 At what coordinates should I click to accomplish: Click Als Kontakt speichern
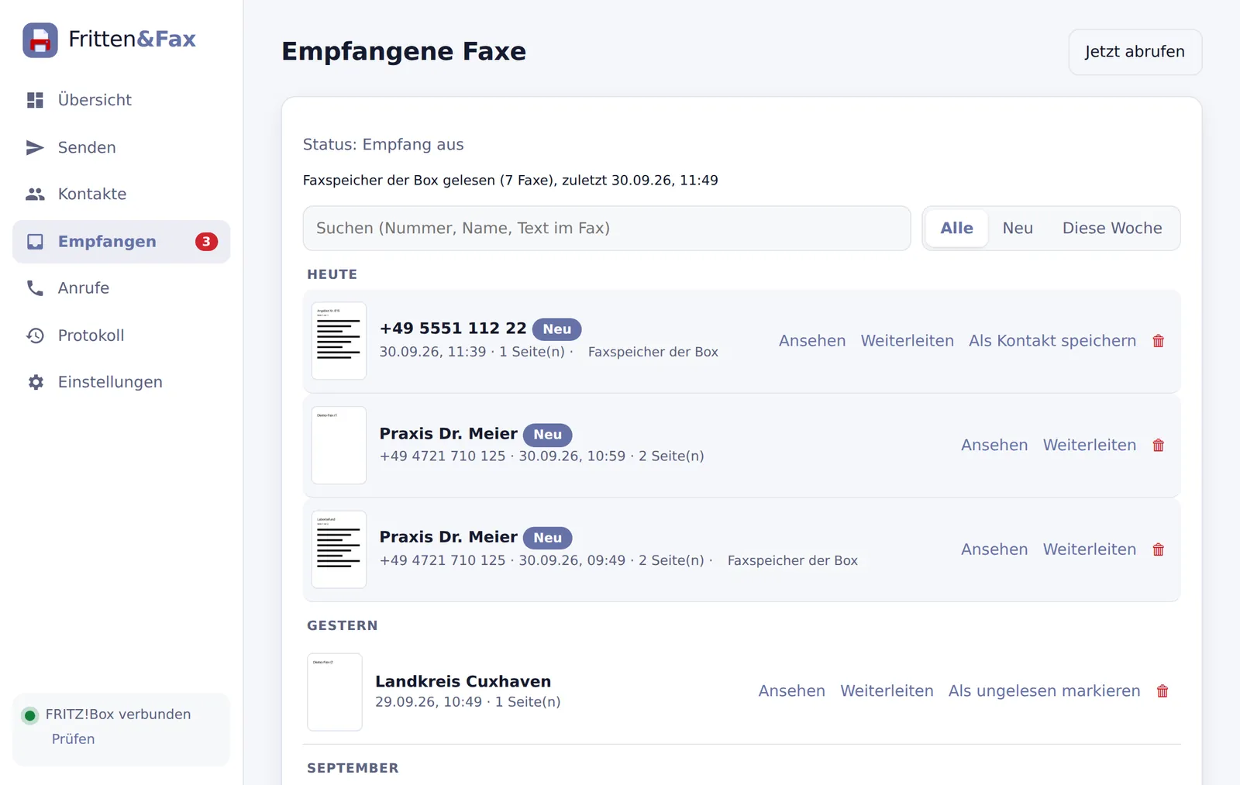tap(1052, 341)
